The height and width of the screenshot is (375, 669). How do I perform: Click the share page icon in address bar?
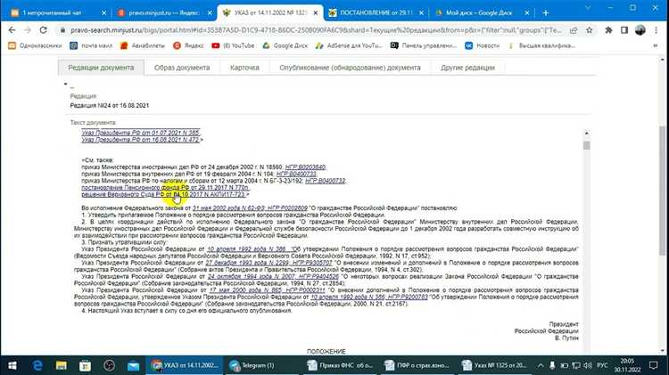574,30
